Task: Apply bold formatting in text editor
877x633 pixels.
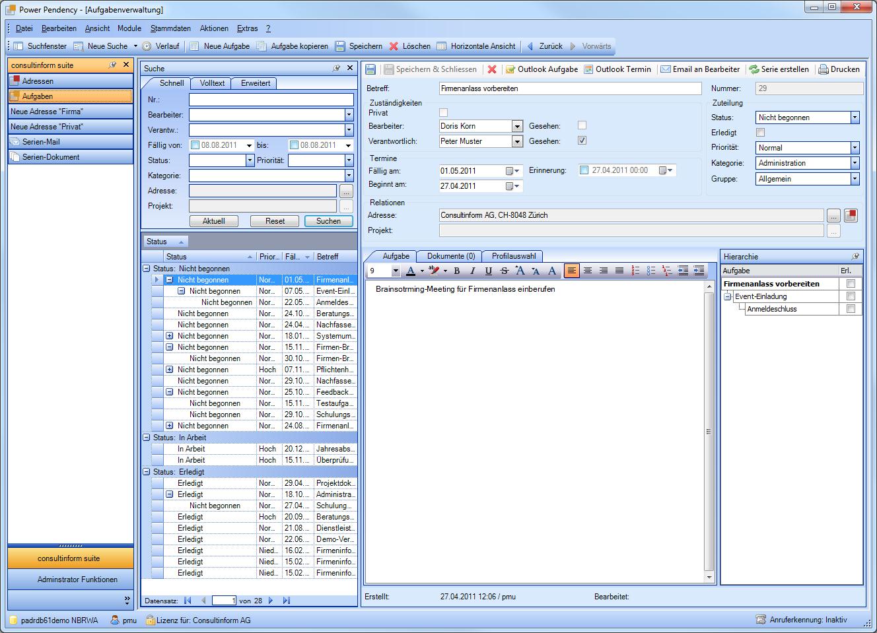Action: [456, 271]
